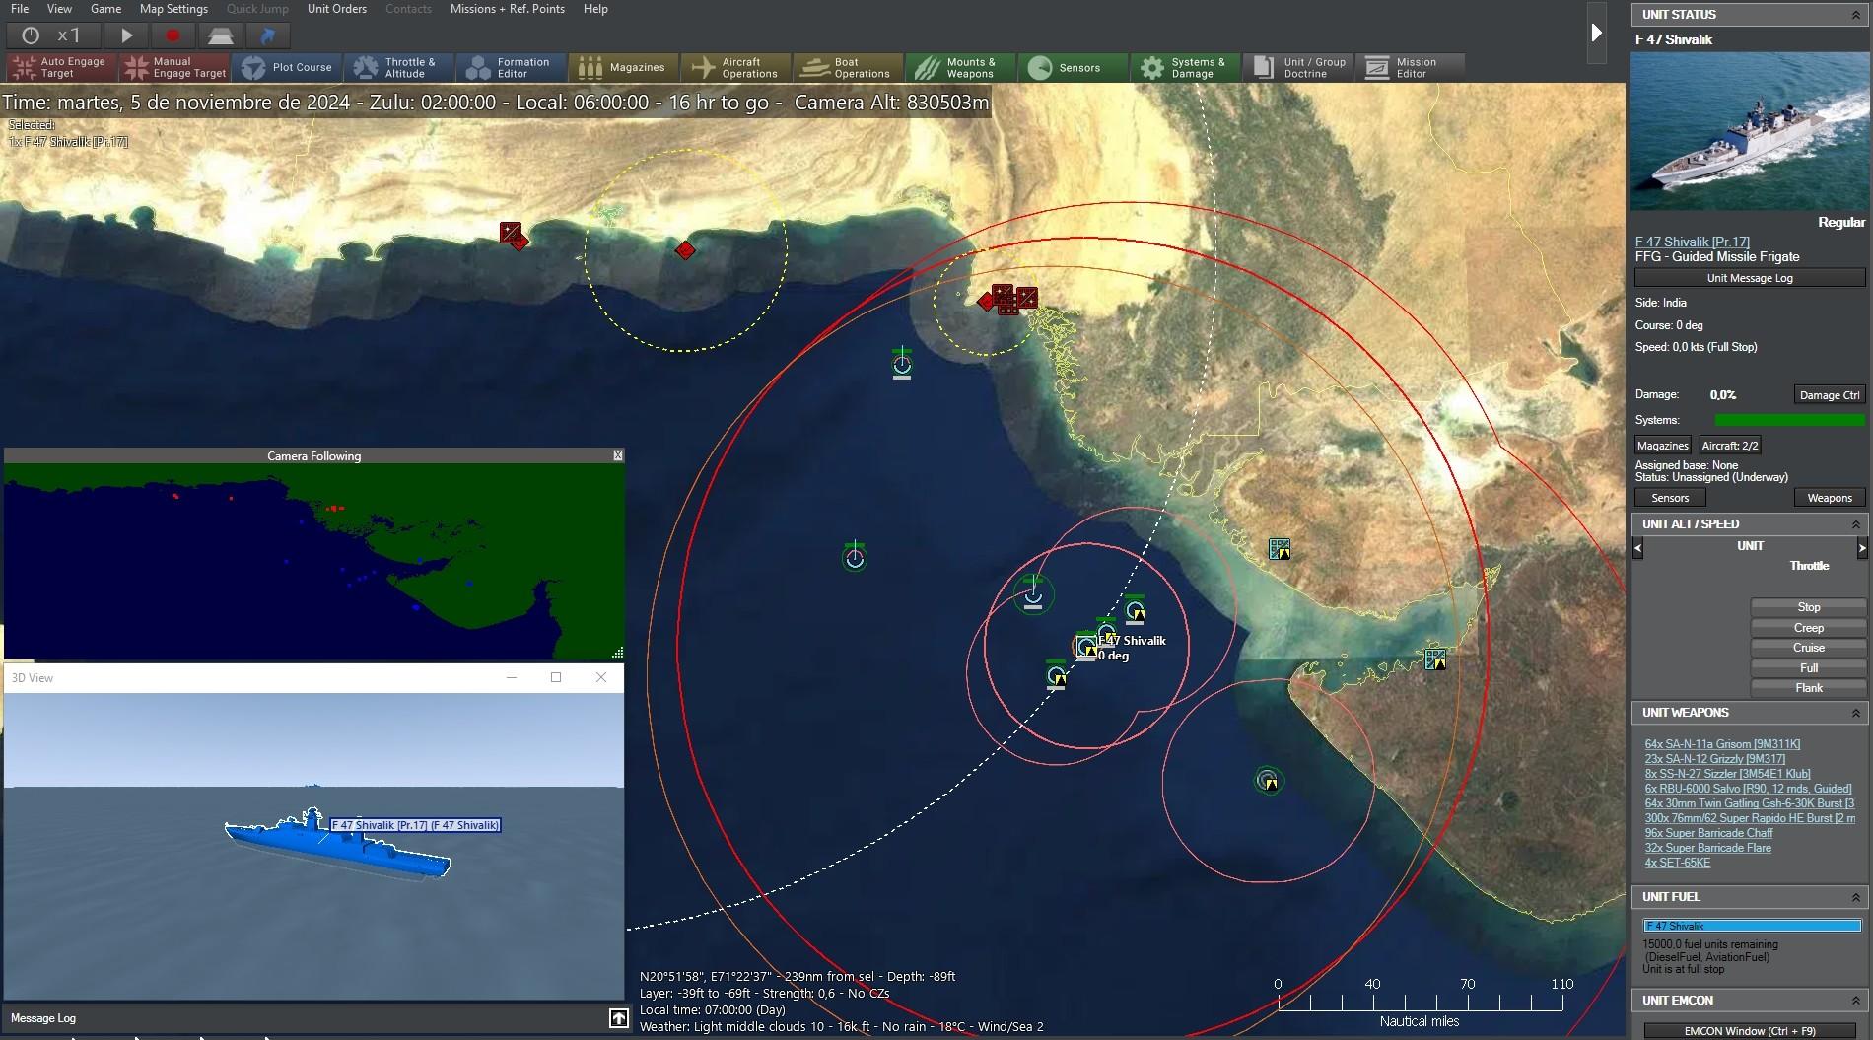Open the Map Settings menu

173,9
